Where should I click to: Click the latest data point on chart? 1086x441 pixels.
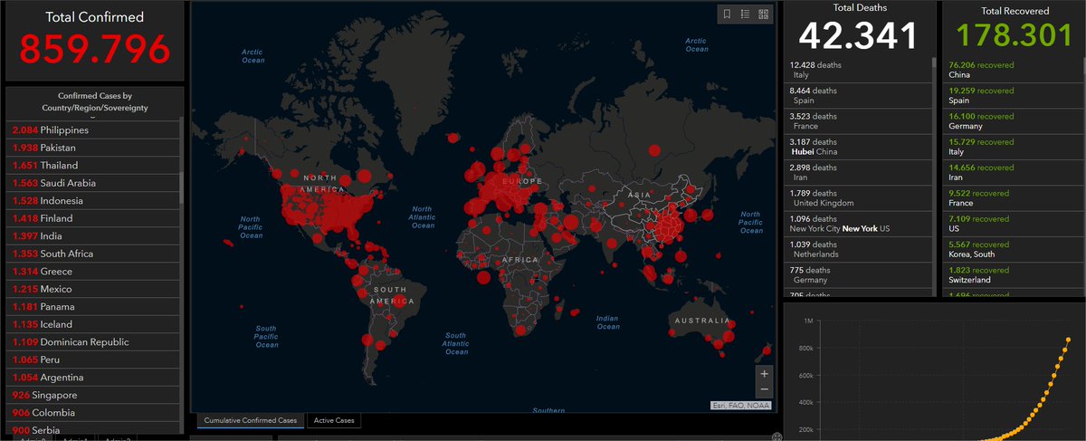coord(1068,340)
